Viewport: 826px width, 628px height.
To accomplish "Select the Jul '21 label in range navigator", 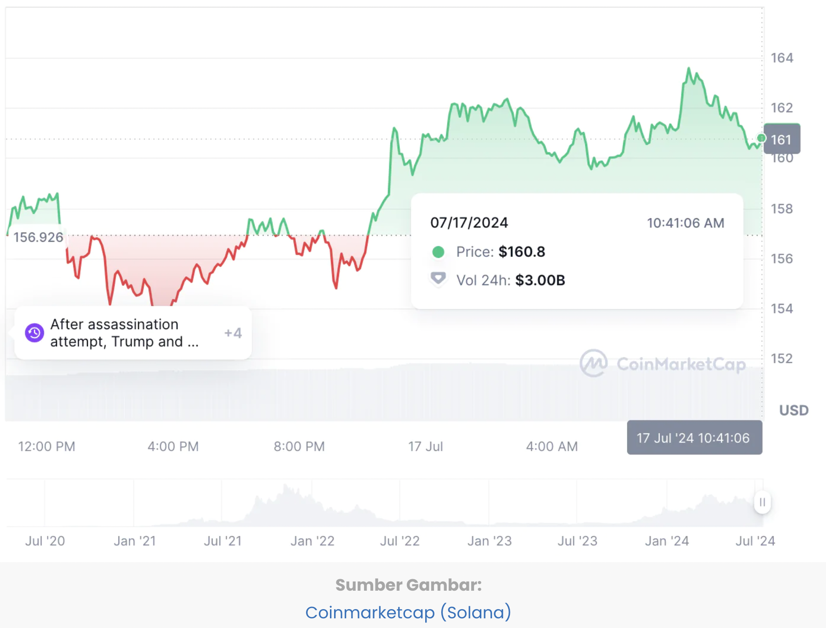I will click(223, 541).
